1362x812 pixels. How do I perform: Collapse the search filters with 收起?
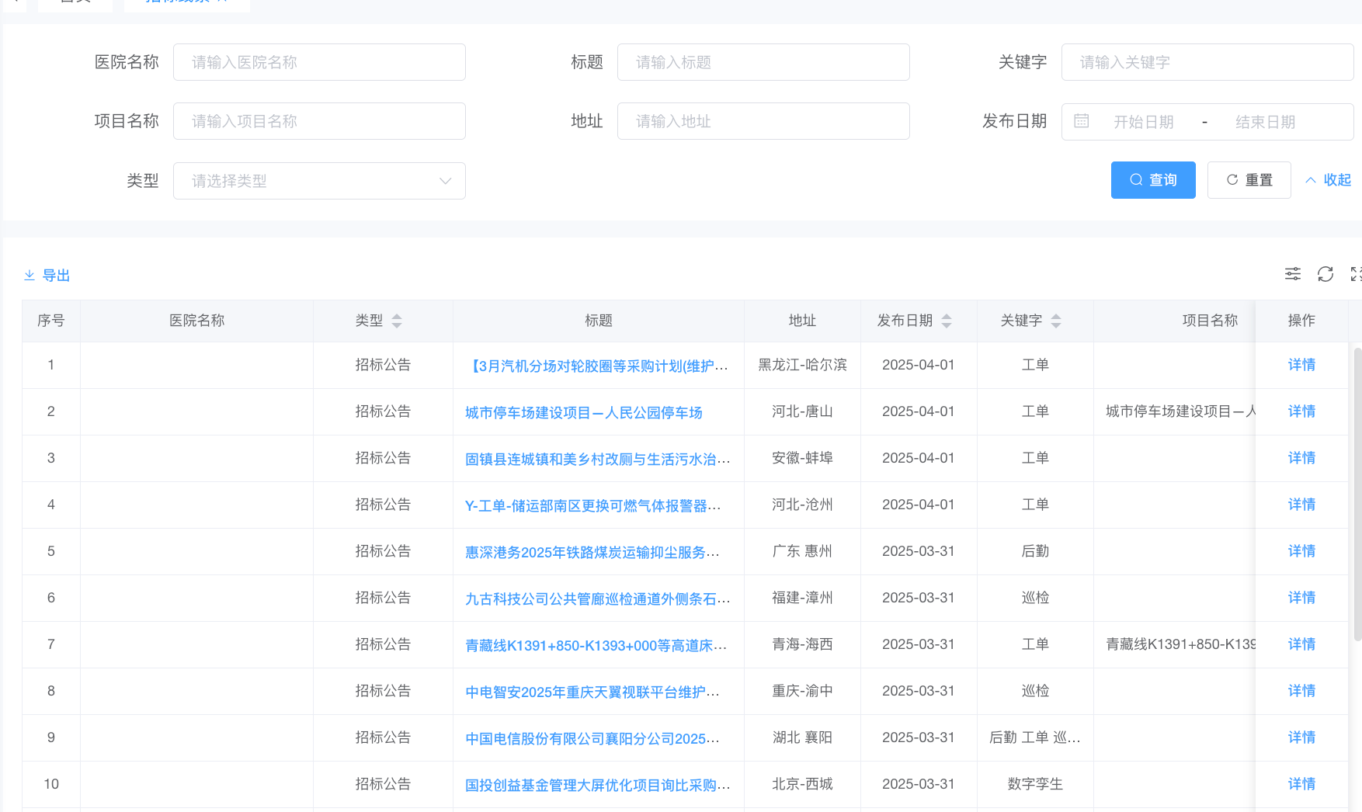pyautogui.click(x=1329, y=180)
